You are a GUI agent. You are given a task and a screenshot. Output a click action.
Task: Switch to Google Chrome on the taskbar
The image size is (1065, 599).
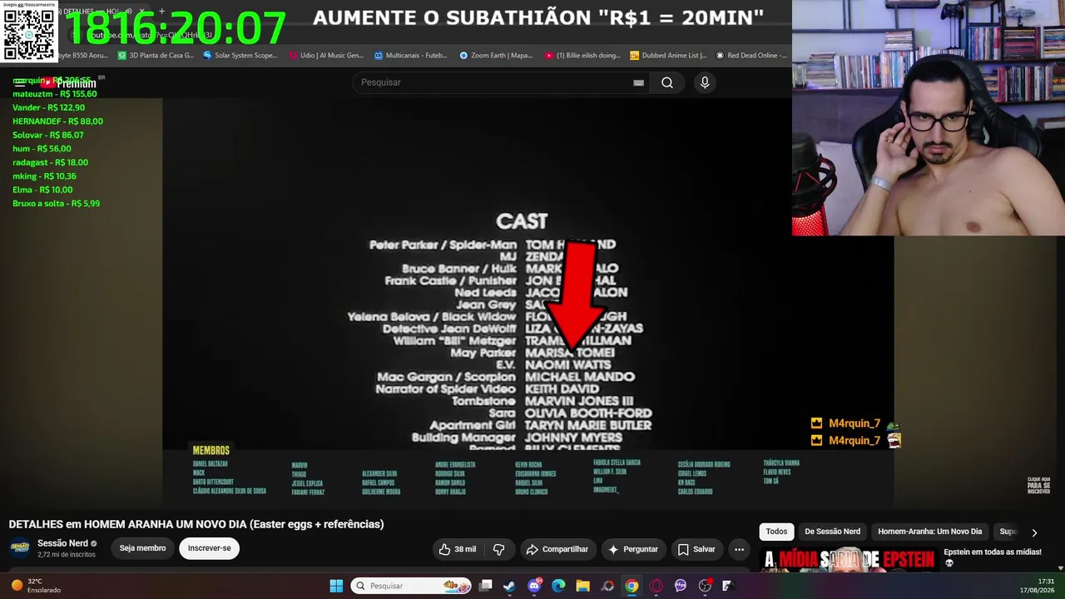pyautogui.click(x=632, y=586)
